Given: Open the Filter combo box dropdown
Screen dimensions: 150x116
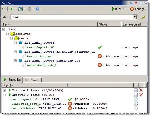Looking at the screenshot, I should (134, 17).
